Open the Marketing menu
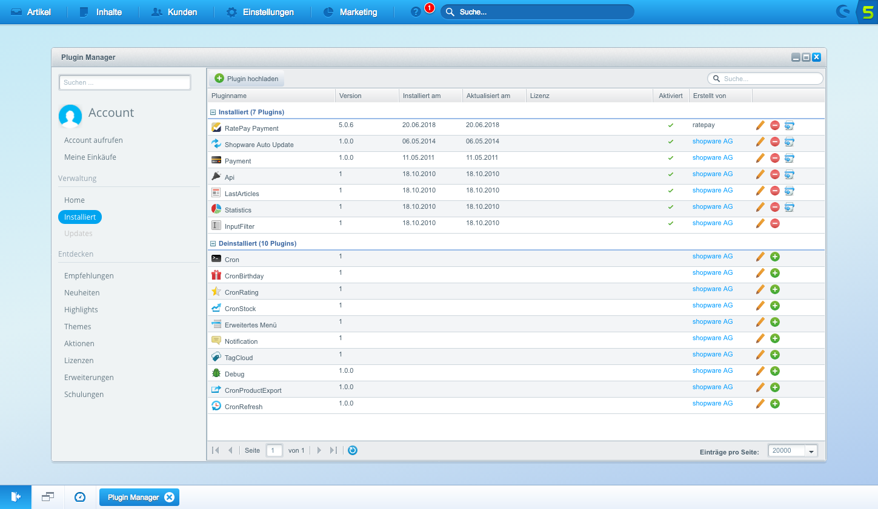Image resolution: width=878 pixels, height=509 pixels. tap(350, 12)
